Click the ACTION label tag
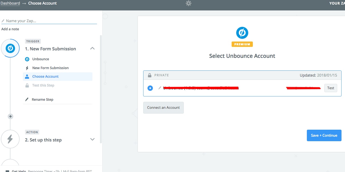The image size is (345, 172). (32, 132)
